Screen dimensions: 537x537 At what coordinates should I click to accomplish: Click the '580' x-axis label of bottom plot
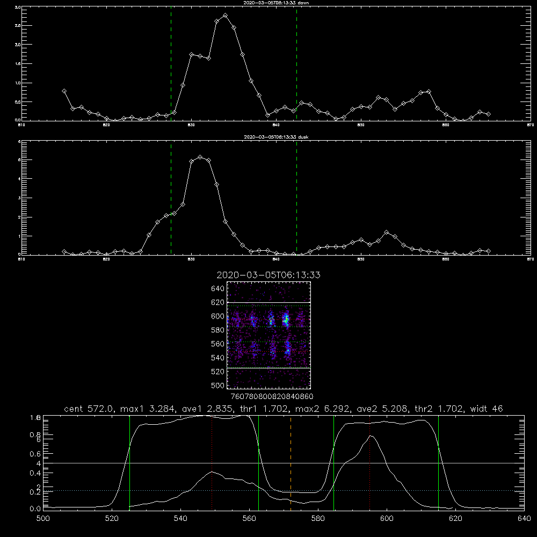coord(318,519)
